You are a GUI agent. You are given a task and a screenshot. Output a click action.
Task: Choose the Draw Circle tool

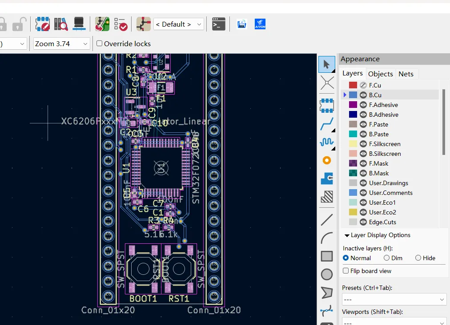coord(326,274)
